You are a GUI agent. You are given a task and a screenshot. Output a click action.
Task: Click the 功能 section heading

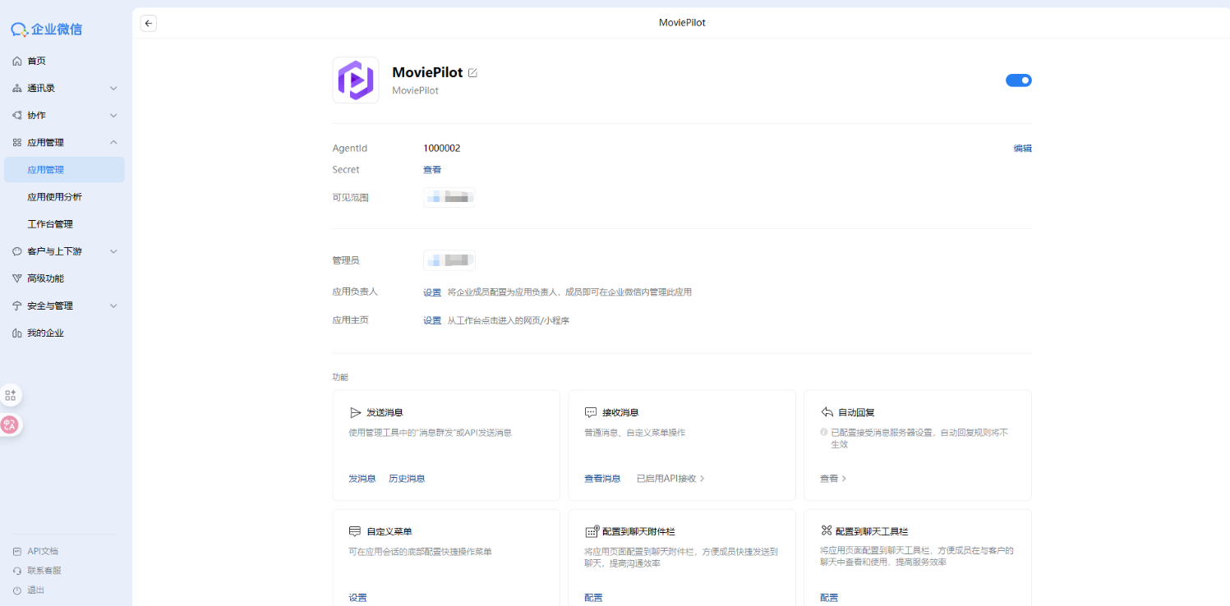click(340, 377)
